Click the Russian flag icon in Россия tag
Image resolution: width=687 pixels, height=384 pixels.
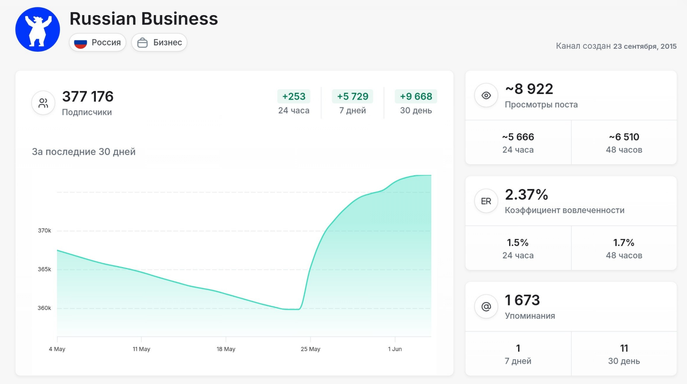pyautogui.click(x=81, y=43)
